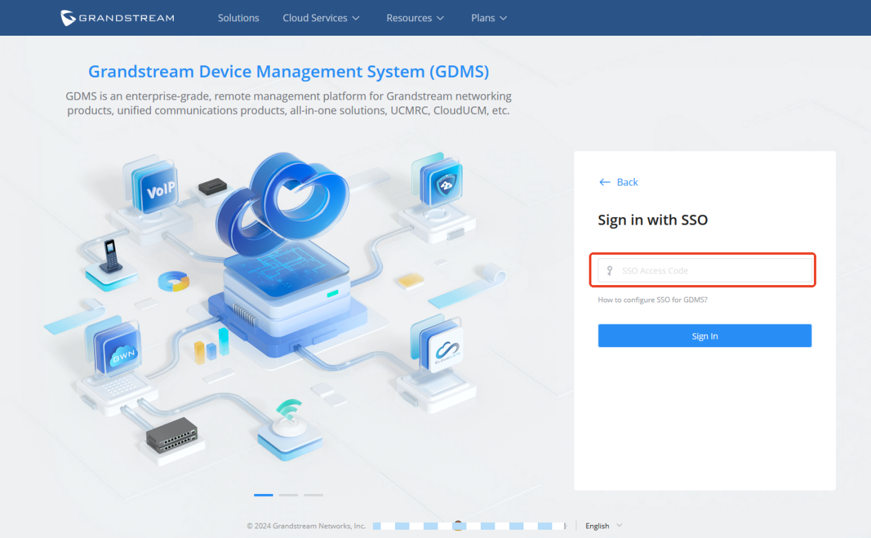
Task: Focus the SSO Access Code field
Action: (705, 271)
